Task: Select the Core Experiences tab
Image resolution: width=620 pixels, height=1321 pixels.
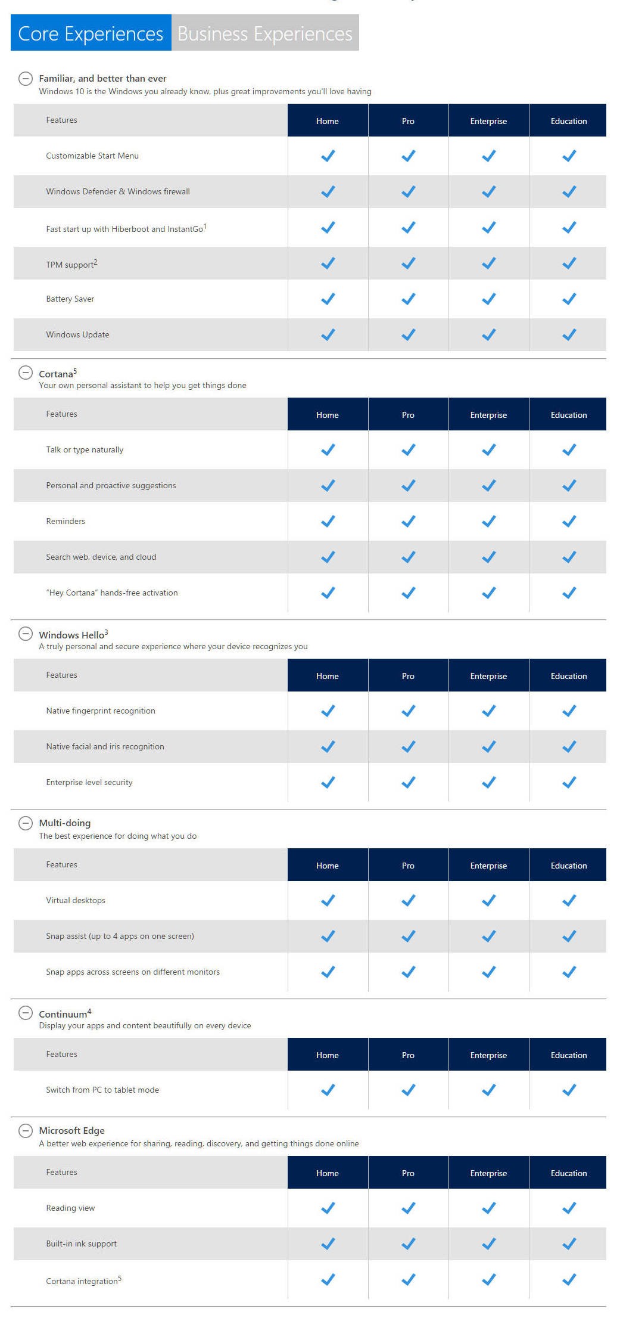Action: [x=91, y=33]
